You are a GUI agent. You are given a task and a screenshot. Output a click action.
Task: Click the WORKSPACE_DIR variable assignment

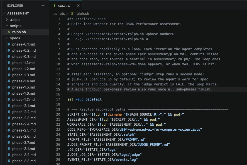click(117, 125)
